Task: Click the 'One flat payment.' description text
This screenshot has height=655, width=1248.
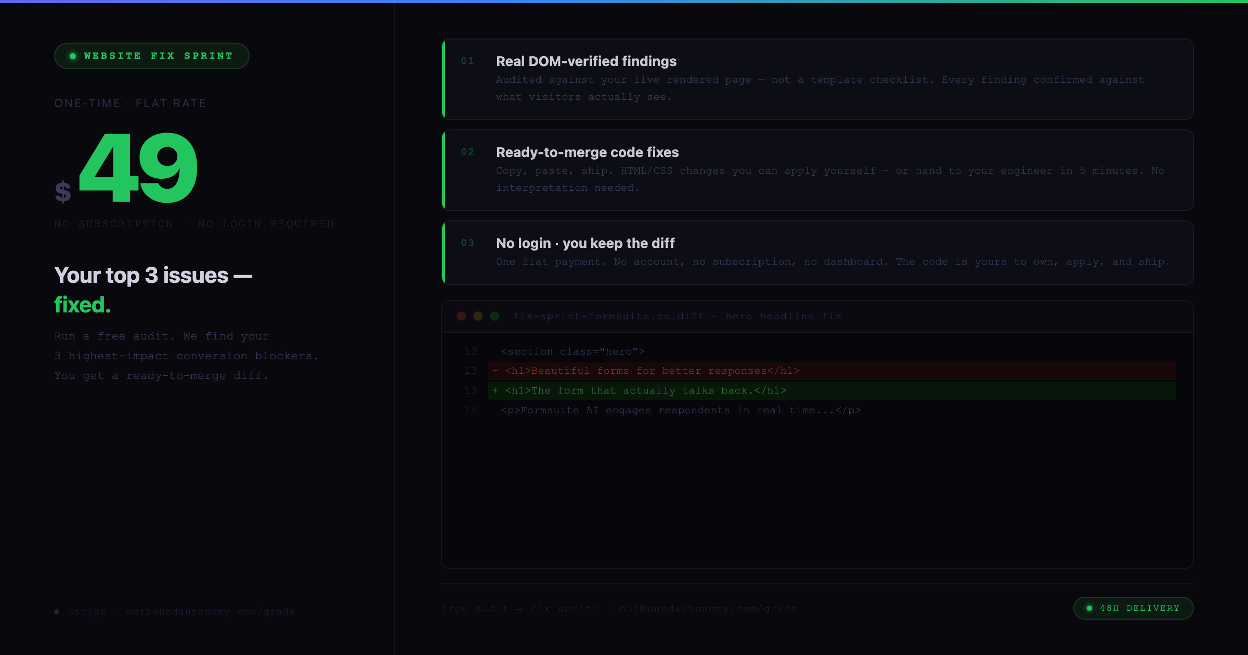Action: 833,262
